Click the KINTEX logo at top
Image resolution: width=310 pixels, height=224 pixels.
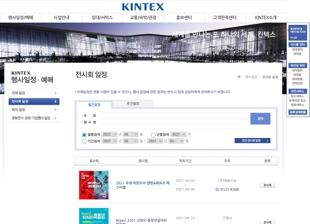point(143,7)
